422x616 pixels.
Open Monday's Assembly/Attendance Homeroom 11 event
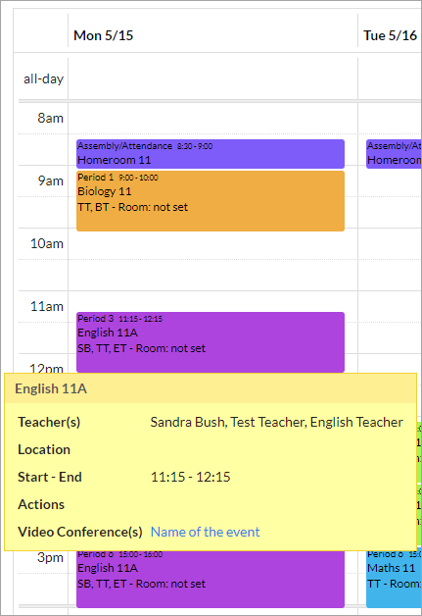pos(211,154)
